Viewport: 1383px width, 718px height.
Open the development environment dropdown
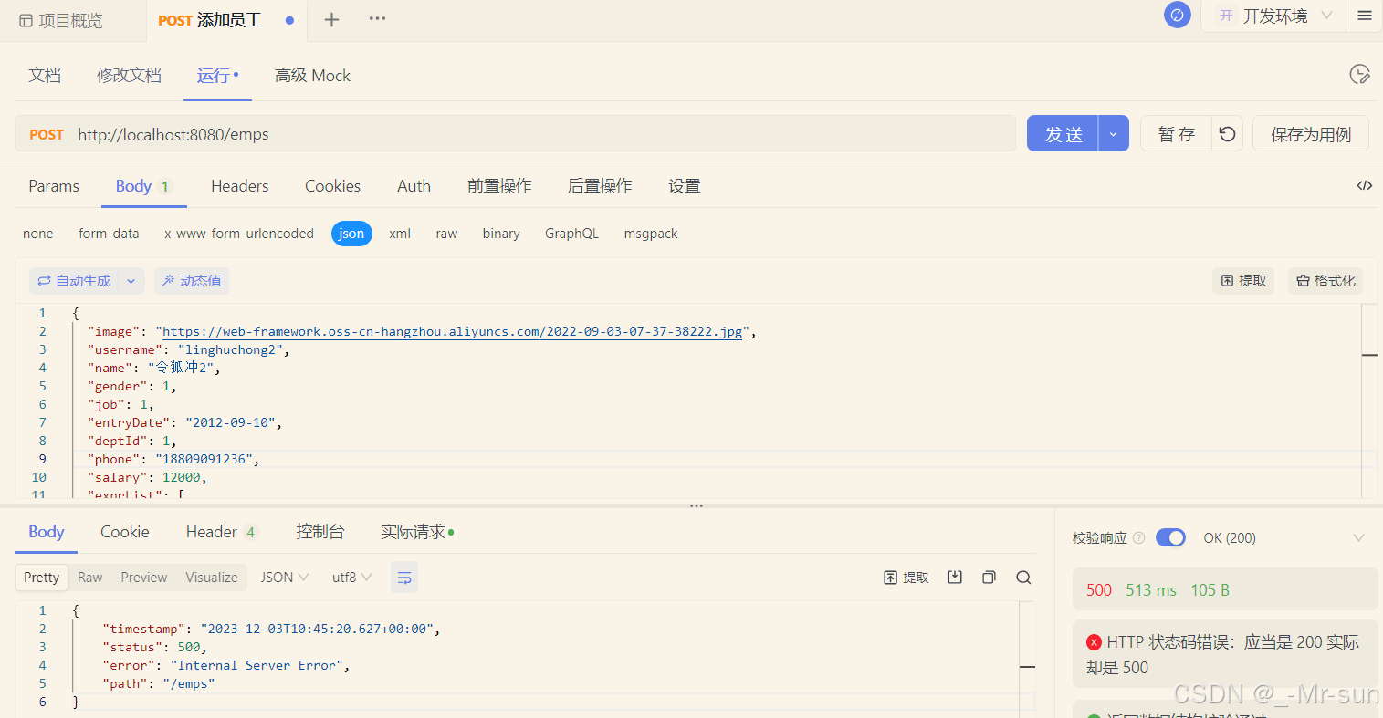(1275, 16)
